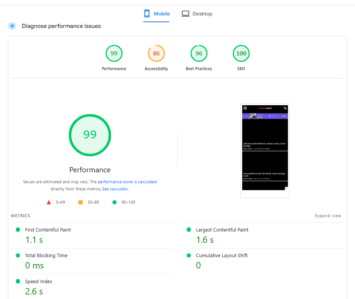
Task: Click the large Performance 99 circle
Action: tap(90, 135)
